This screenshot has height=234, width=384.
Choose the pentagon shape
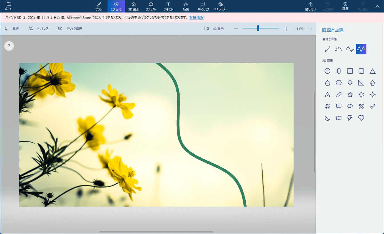tap(327, 83)
